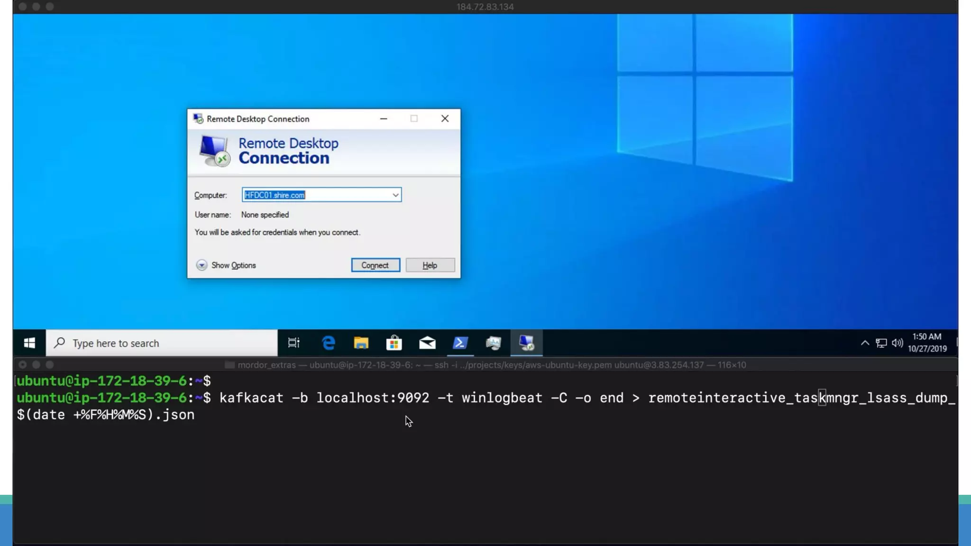
Task: Click the Computer field containing HFDC01.shire.com
Action: pyautogui.click(x=321, y=195)
